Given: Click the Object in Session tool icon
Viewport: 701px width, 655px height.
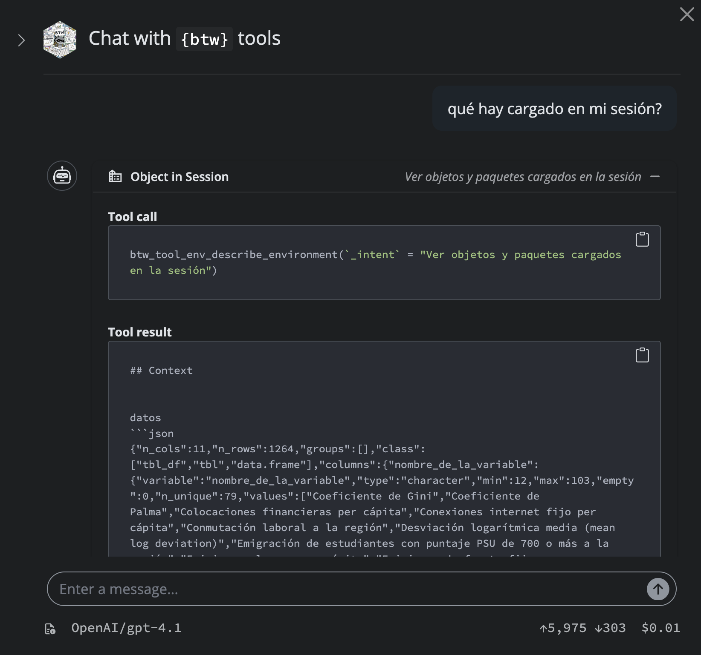Looking at the screenshot, I should [x=115, y=176].
